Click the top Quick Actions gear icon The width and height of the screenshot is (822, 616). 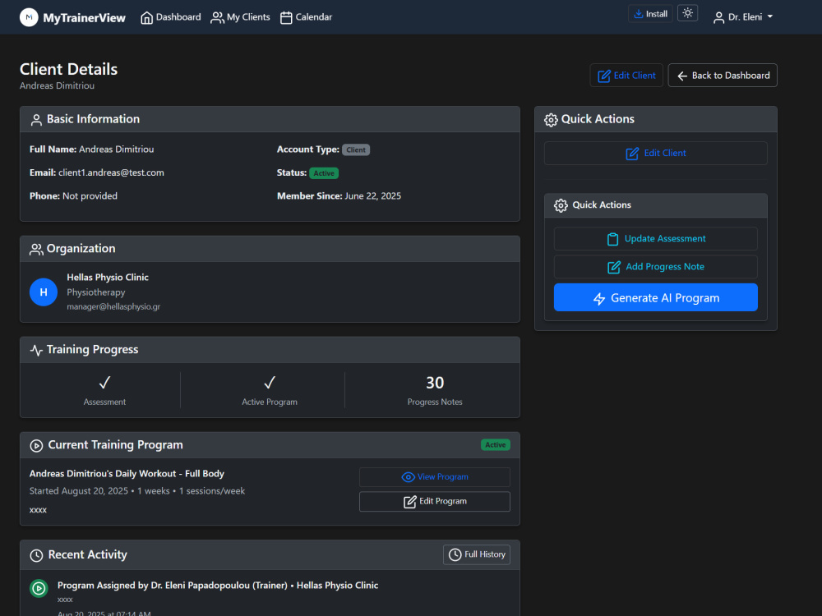(551, 120)
